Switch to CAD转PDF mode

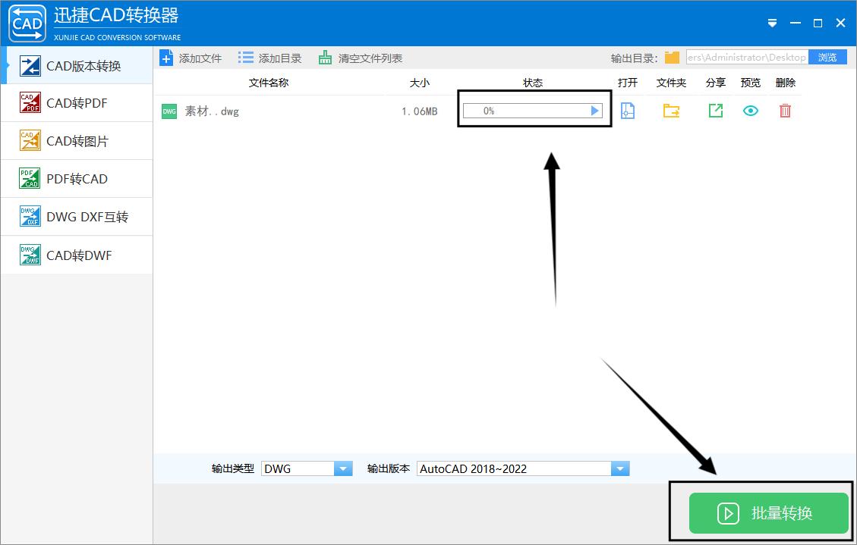pos(77,103)
